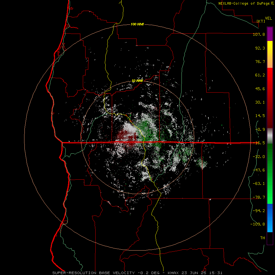The image size is (275, 275).
Task: Select the -47.6 scale value
Action: pyautogui.click(x=259, y=170)
